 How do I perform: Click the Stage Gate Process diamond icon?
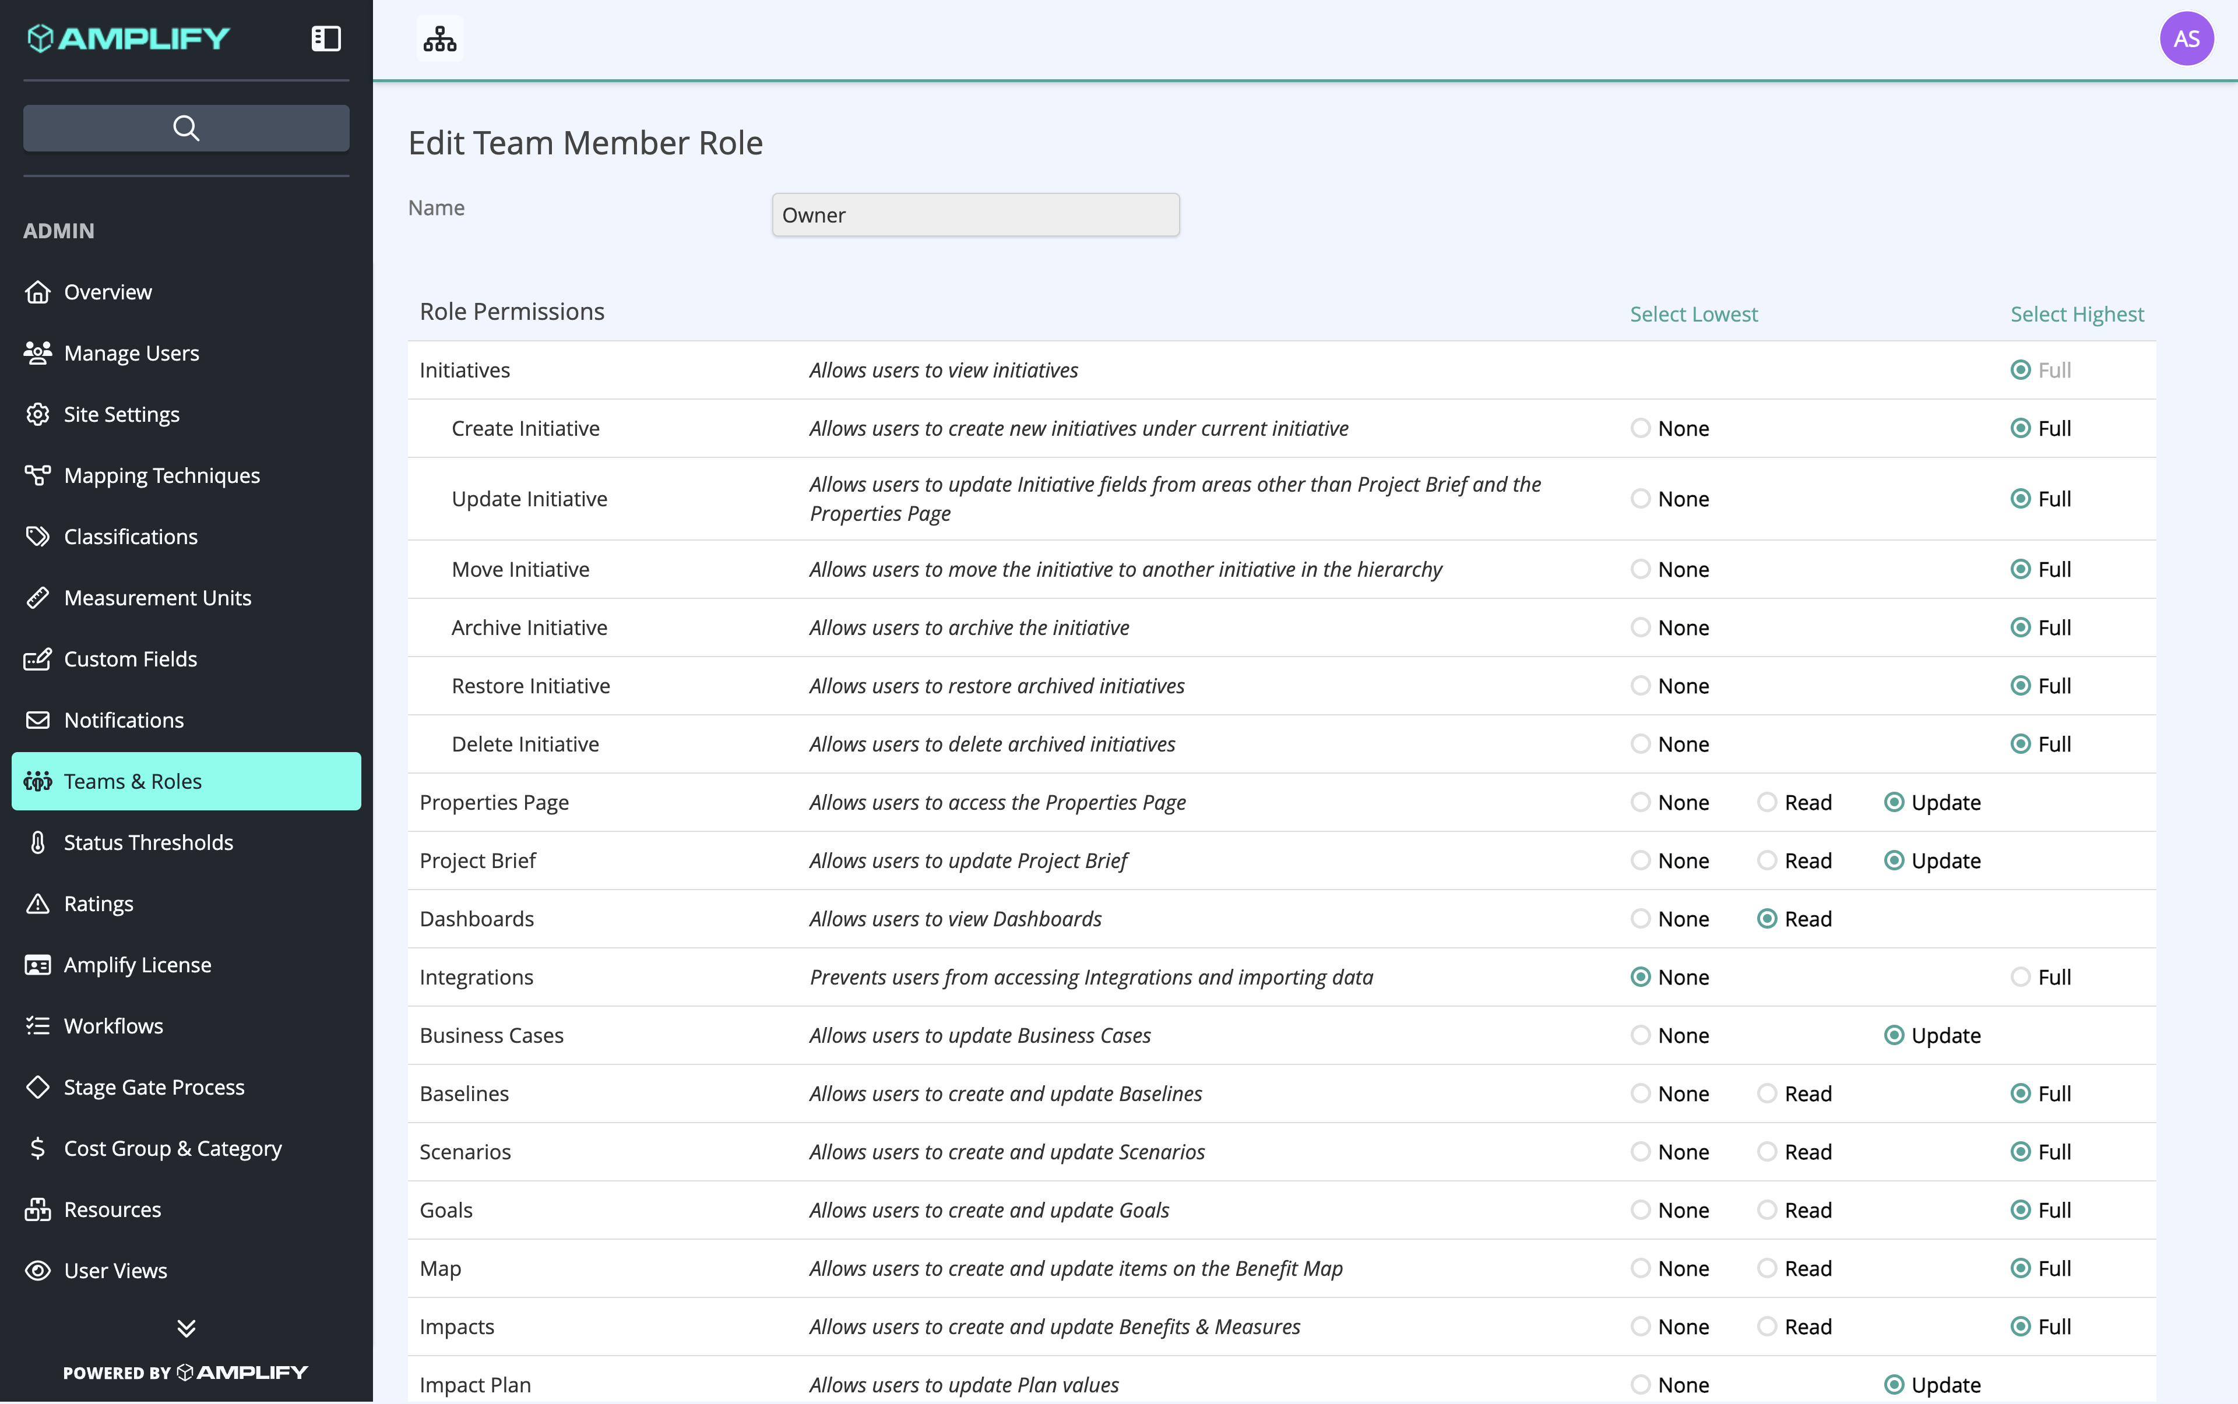(x=37, y=1086)
